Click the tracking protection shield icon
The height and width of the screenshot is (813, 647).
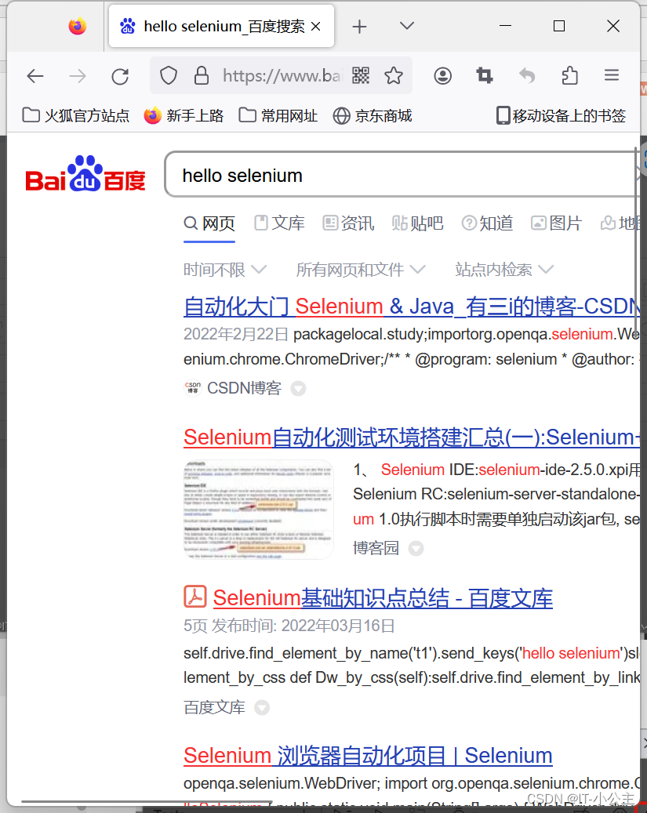[x=168, y=75]
